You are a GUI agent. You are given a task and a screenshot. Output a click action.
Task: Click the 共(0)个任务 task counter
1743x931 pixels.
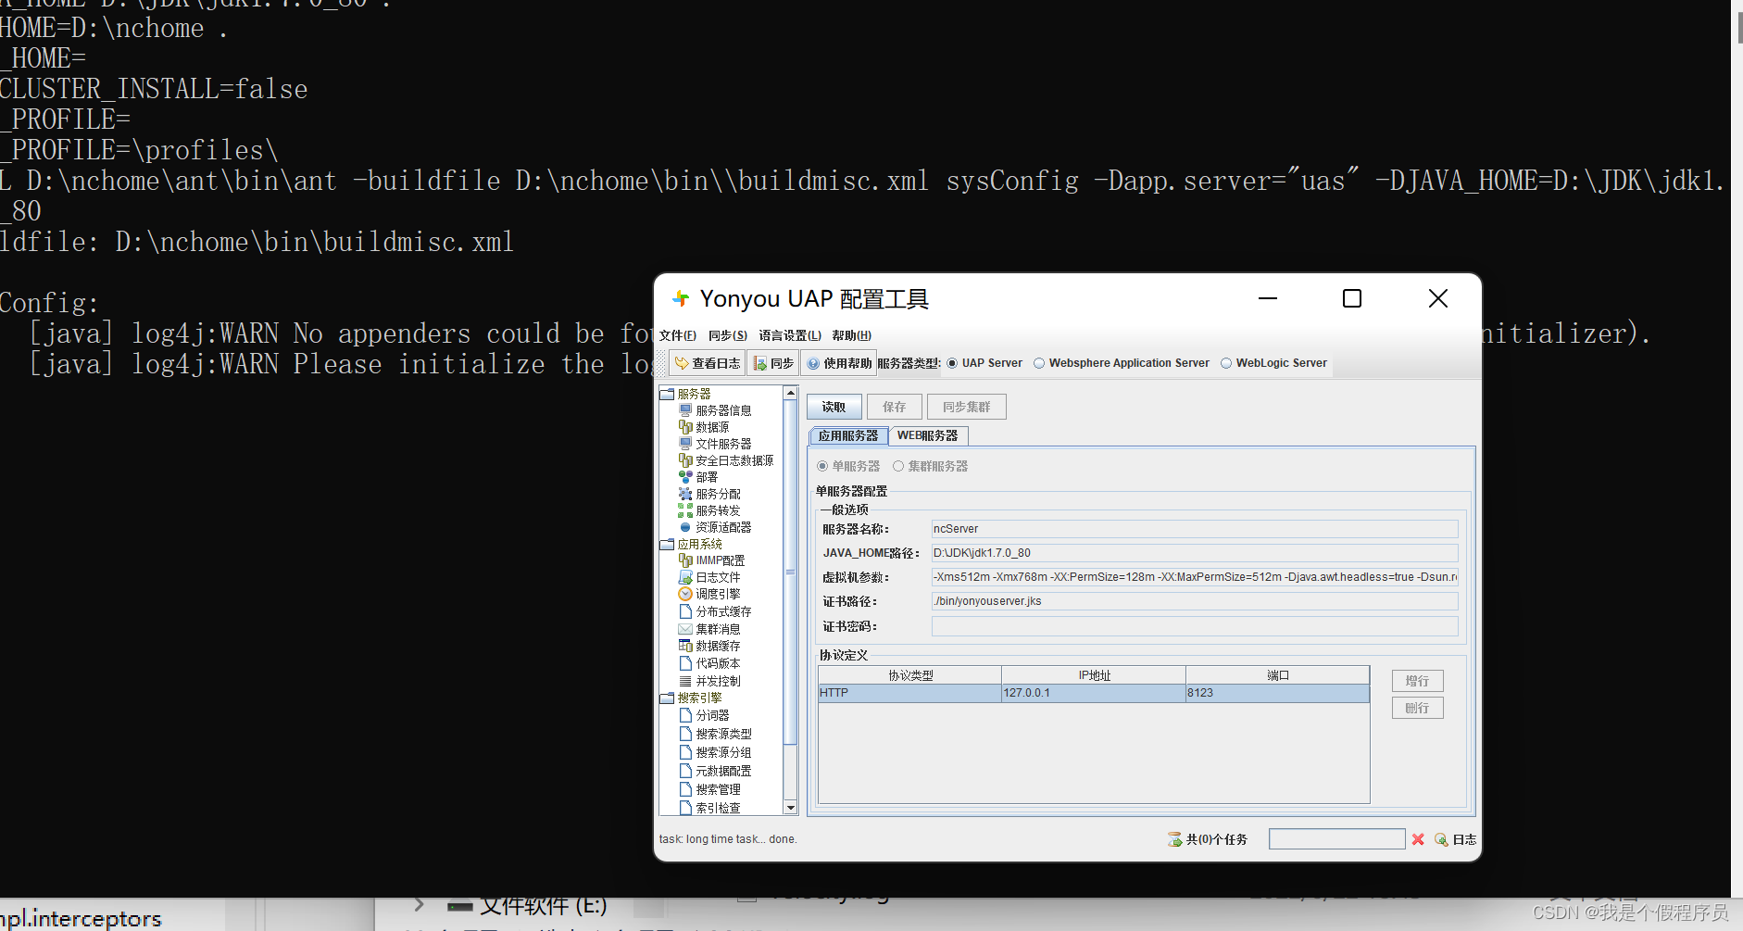tap(1208, 839)
